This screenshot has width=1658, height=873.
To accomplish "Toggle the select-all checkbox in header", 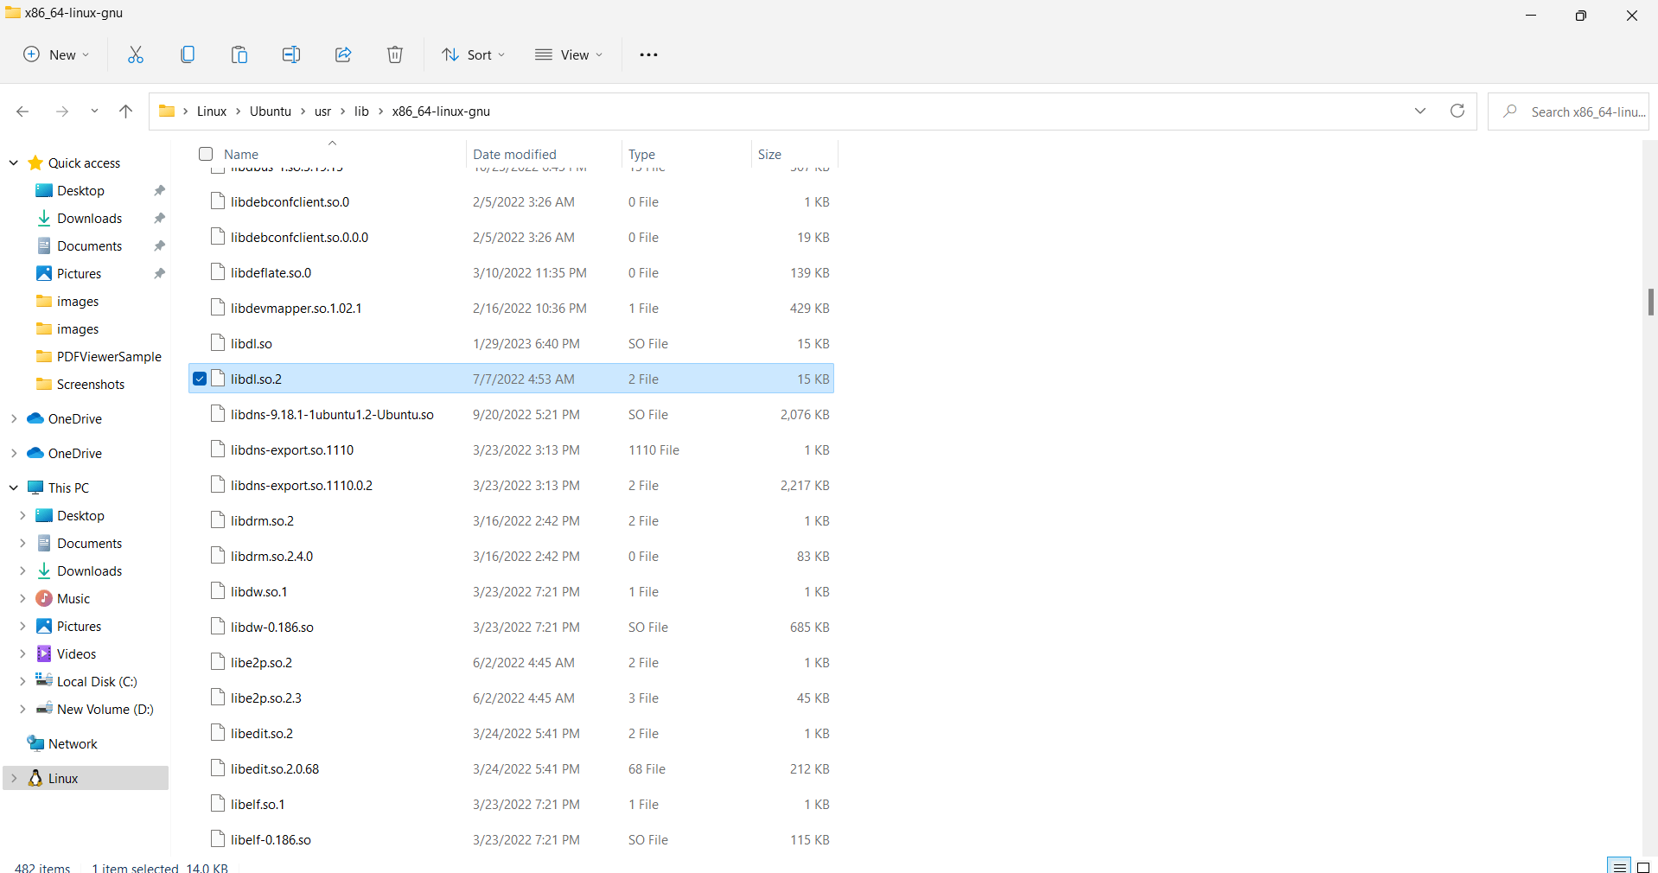I will click(206, 154).
